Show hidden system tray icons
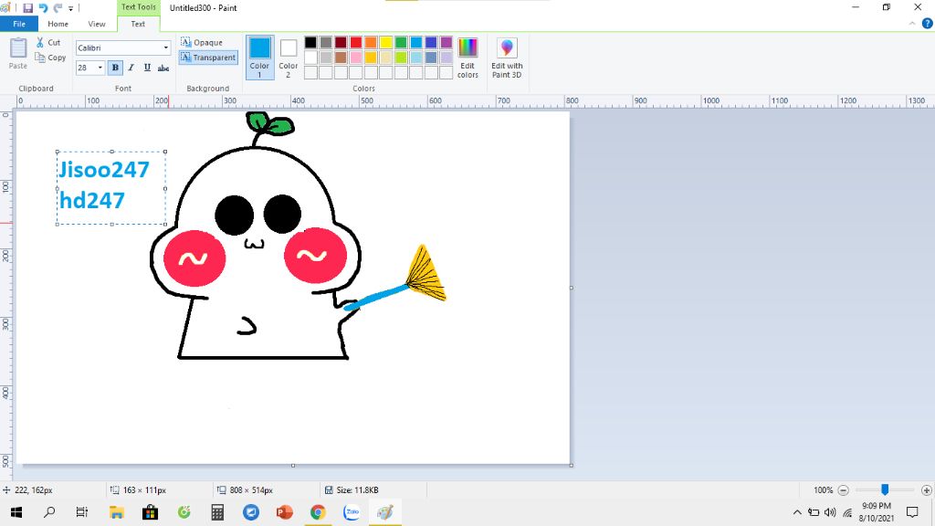Viewport: 935px width, 526px height. (x=797, y=512)
